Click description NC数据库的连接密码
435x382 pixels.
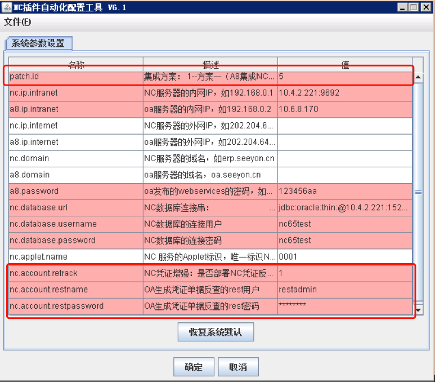[x=210, y=241]
